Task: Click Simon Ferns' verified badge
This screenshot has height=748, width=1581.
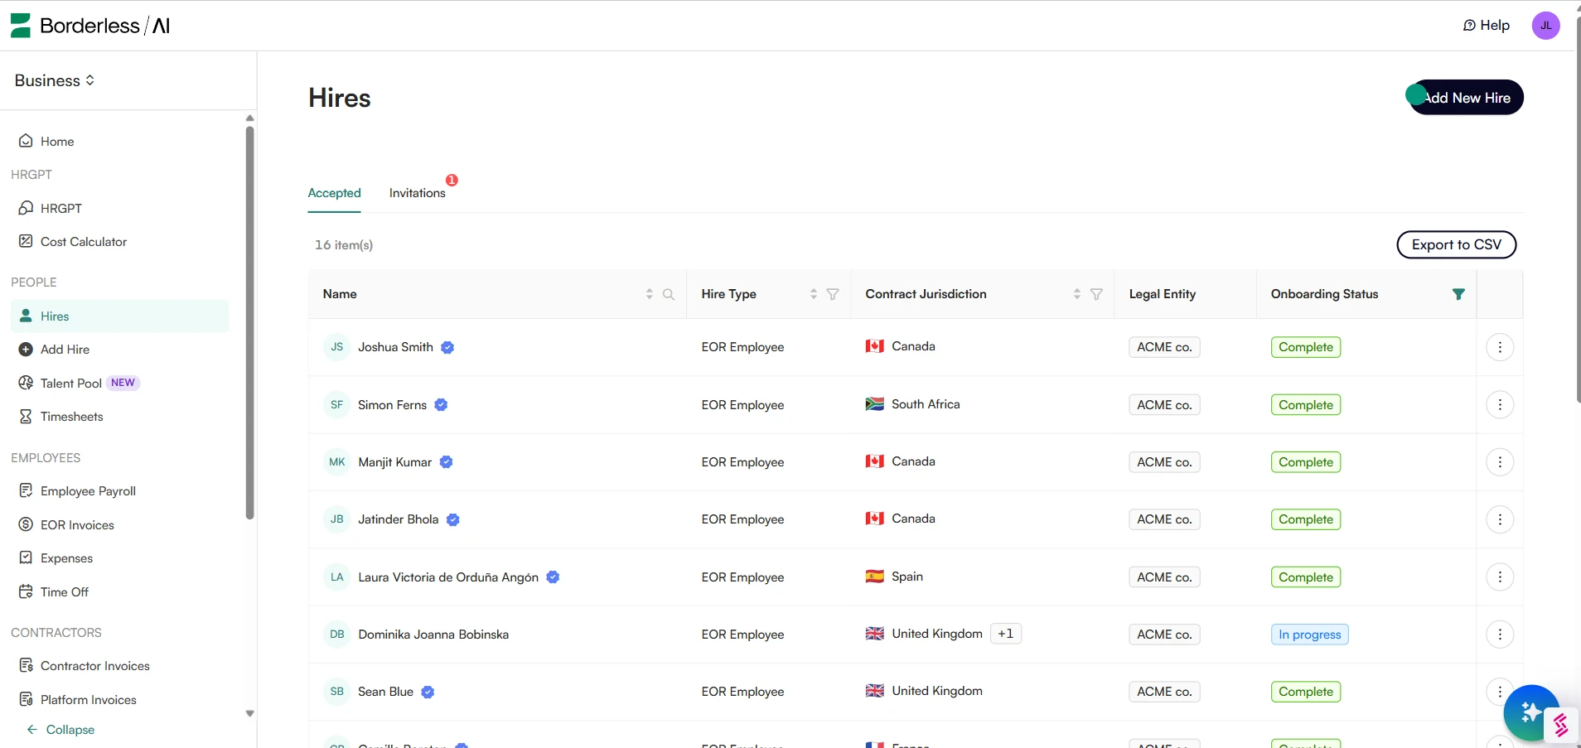Action: [441, 405]
